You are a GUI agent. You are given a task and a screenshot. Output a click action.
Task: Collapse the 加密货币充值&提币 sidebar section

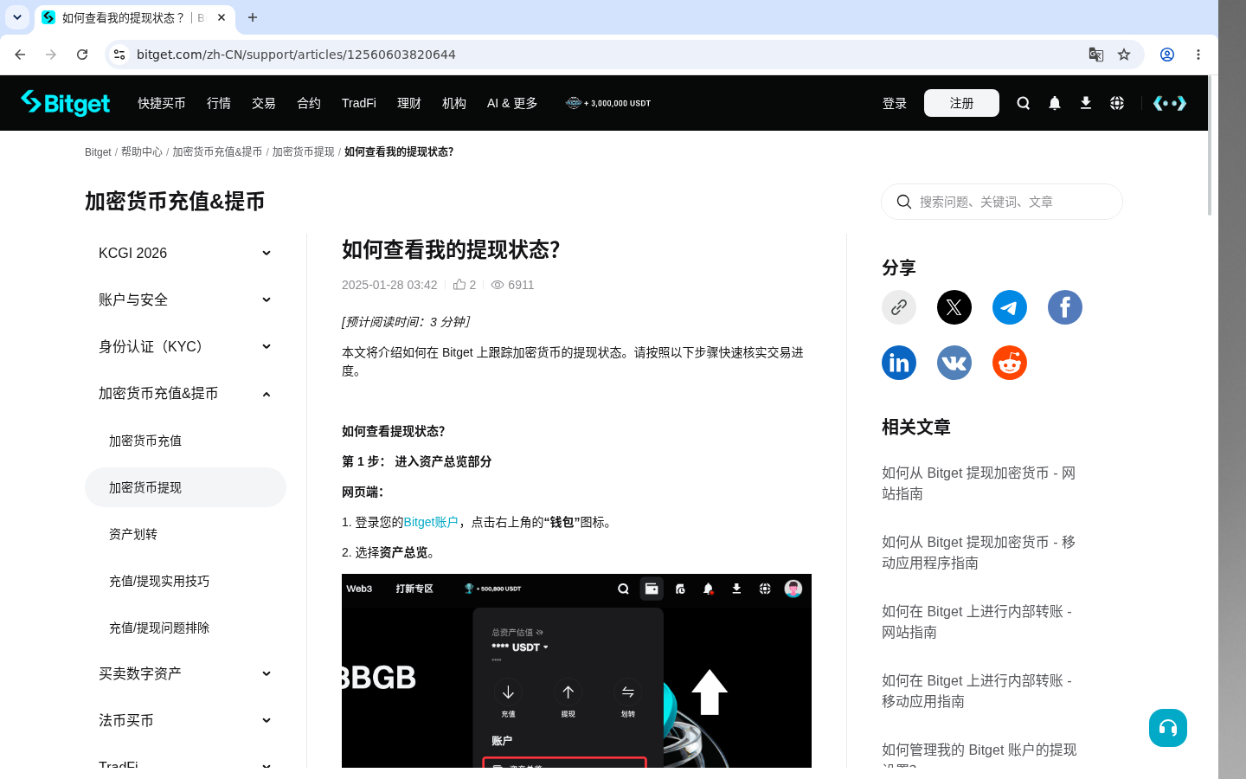point(185,393)
